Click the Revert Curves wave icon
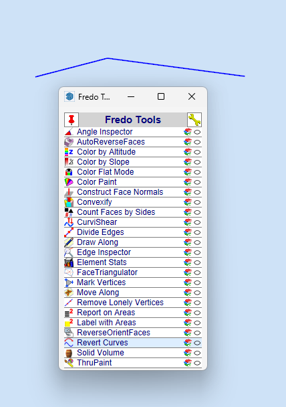 pyautogui.click(x=69, y=343)
